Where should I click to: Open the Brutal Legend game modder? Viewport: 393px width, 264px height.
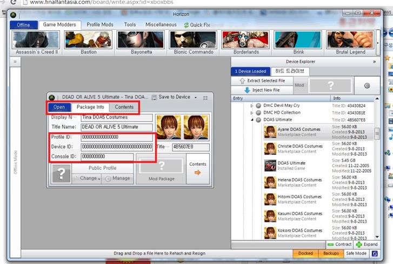pos(350,43)
